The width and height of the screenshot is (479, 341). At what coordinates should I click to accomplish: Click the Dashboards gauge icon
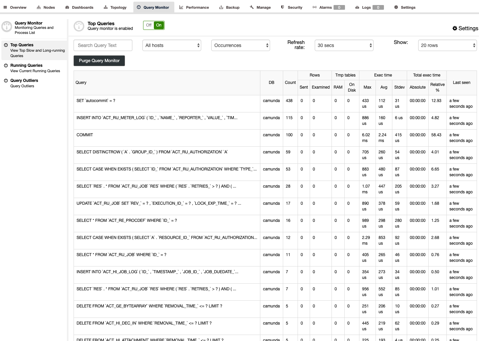67,7
